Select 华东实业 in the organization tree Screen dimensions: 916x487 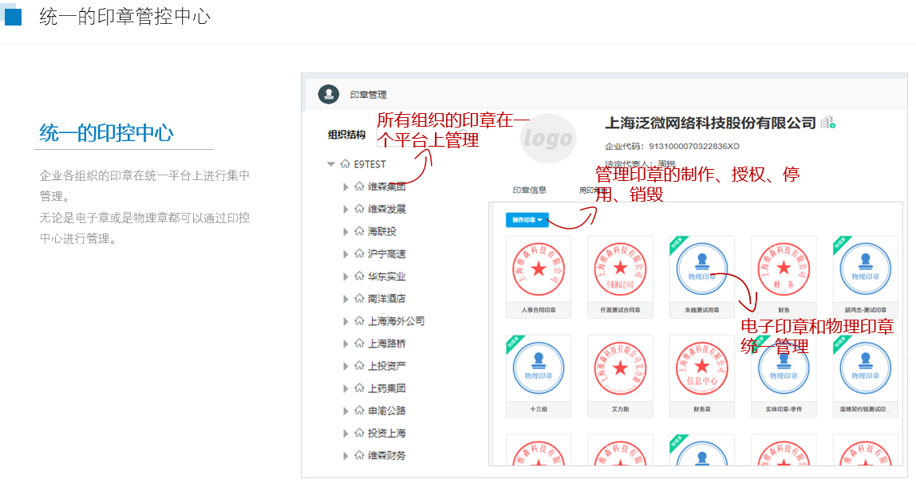[x=387, y=277]
